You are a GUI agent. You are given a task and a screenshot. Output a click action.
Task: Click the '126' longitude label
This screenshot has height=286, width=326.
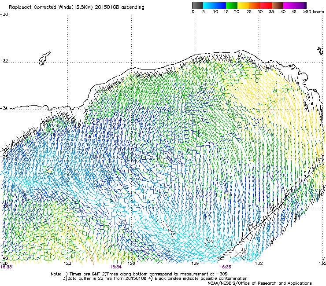click(131, 264)
